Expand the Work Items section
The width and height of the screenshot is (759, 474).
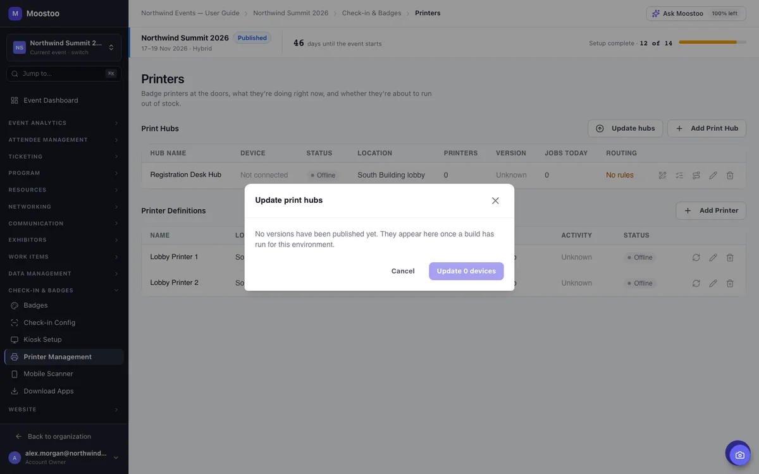(64, 257)
